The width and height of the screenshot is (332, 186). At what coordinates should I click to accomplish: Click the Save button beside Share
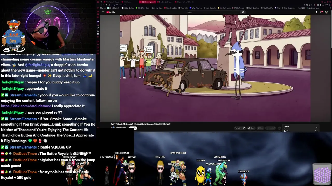(x=260, y=128)
